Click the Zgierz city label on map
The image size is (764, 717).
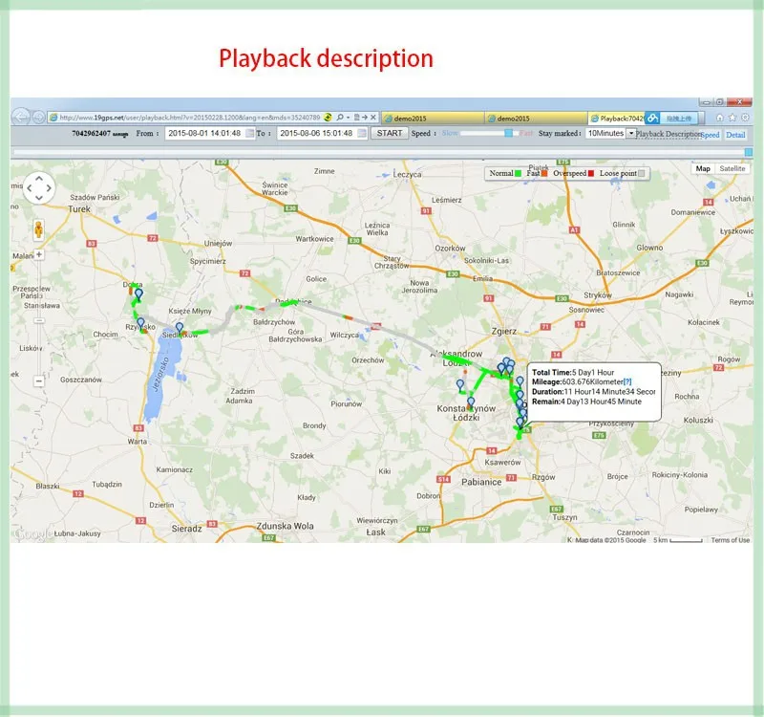504,331
